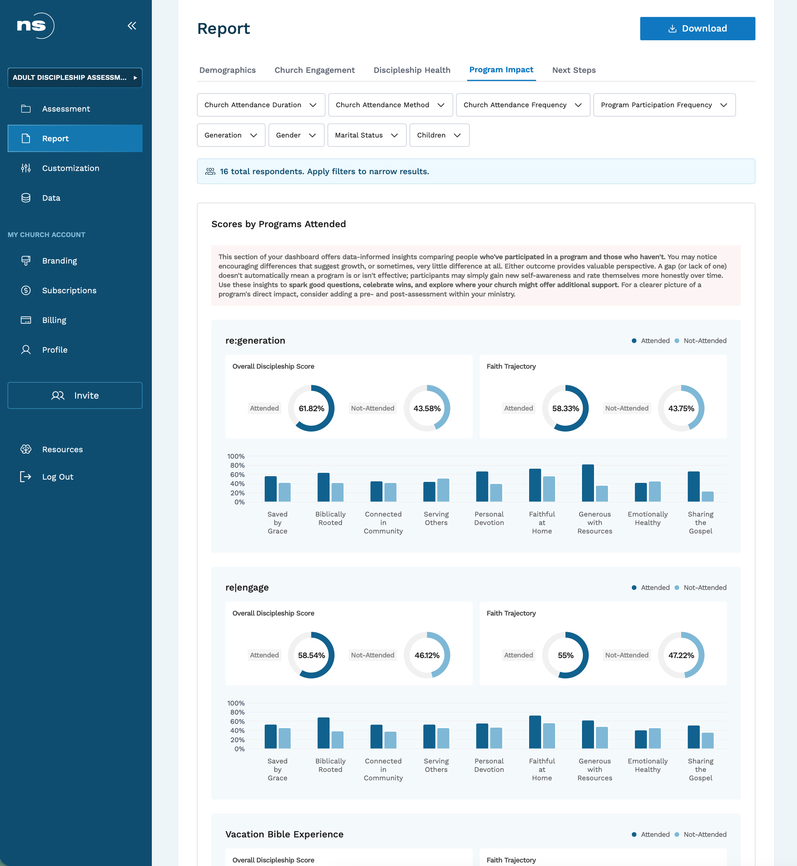Click the Data database icon

tap(26, 198)
